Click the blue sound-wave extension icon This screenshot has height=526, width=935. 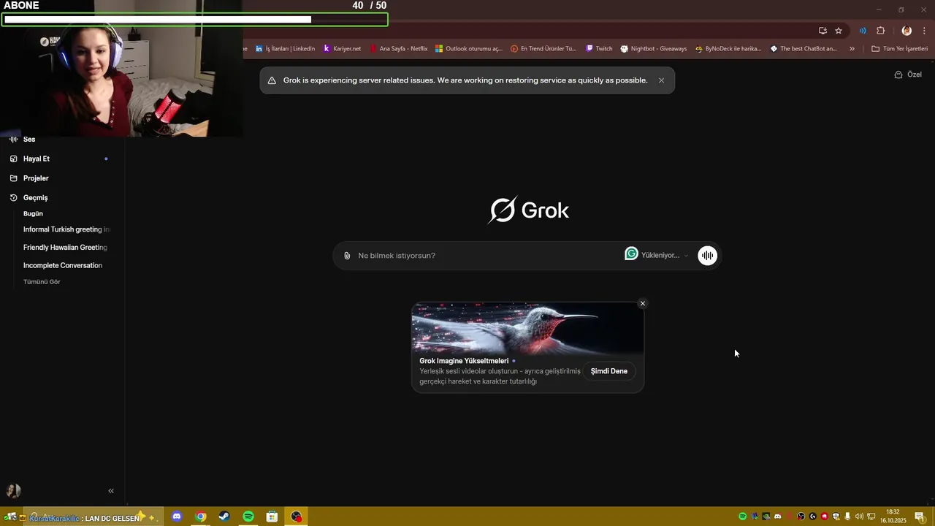(x=863, y=31)
